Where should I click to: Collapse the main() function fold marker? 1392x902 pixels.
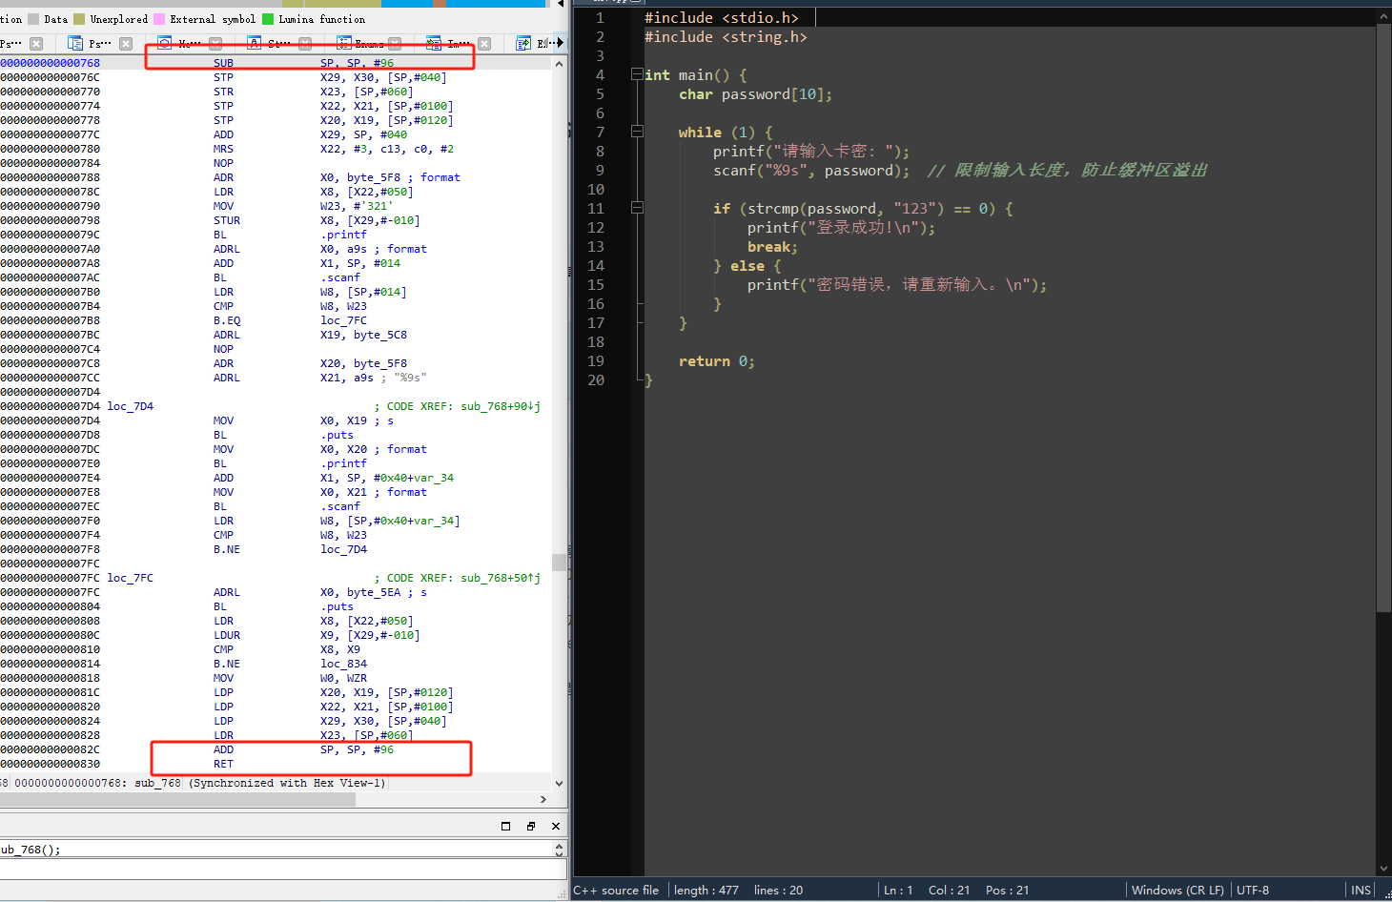tap(637, 74)
